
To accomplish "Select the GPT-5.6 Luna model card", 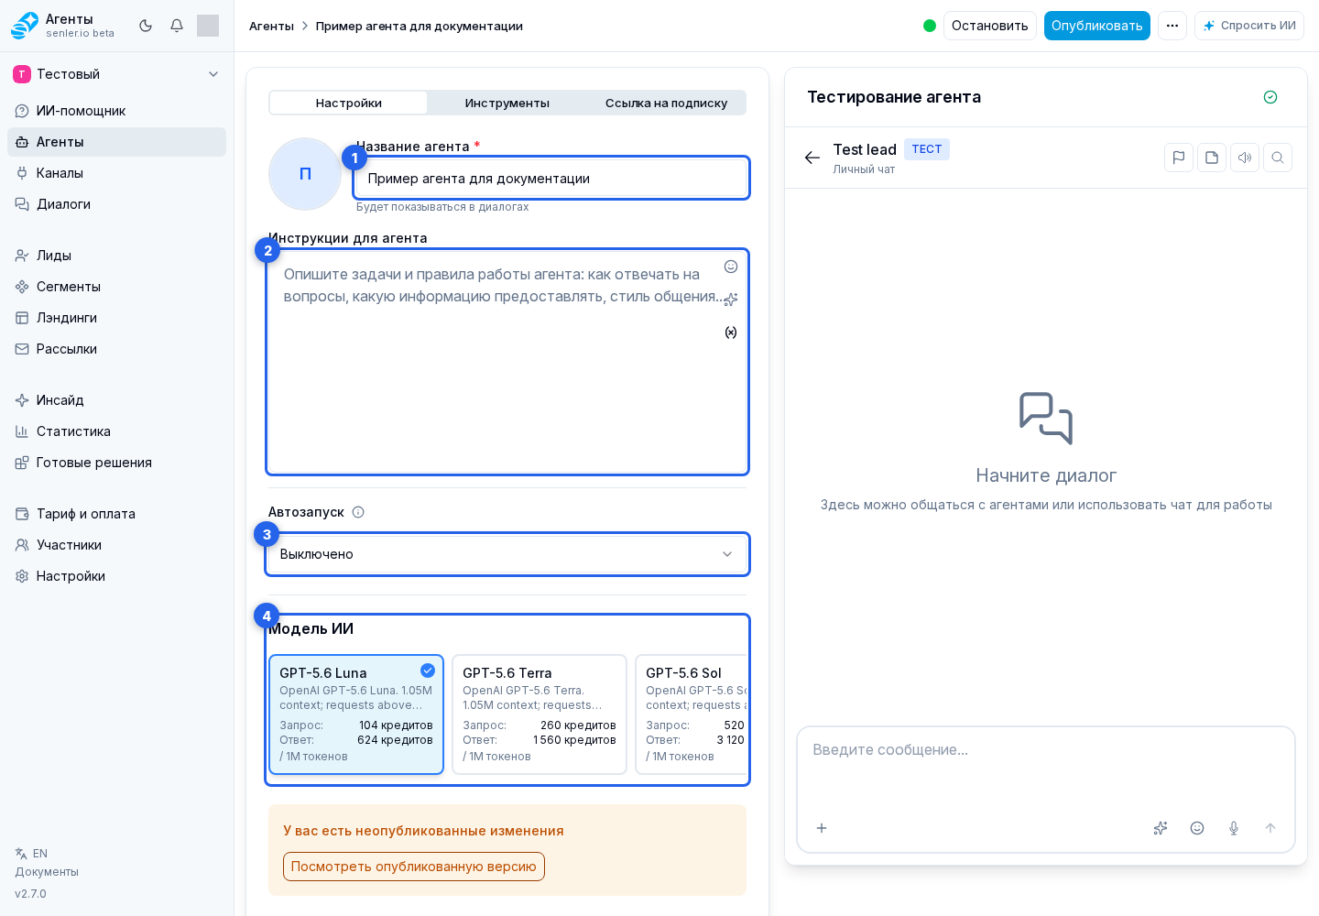I will pyautogui.click(x=356, y=714).
